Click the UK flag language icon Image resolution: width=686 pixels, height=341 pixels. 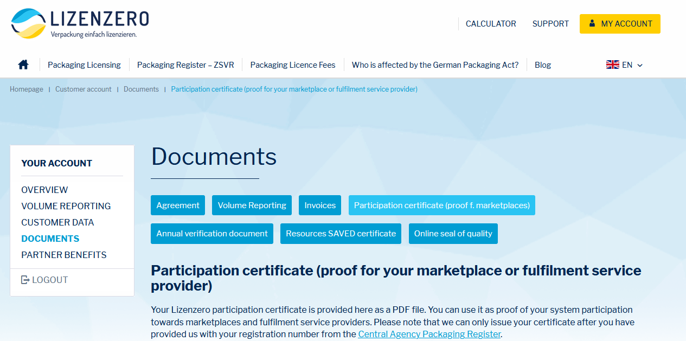[613, 65]
